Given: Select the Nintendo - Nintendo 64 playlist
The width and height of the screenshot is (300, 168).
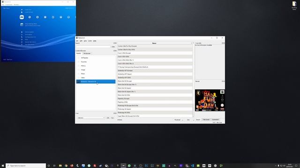Looking at the screenshot, I should [x=96, y=82].
